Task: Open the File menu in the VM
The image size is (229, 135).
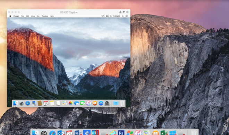Action: (x=22, y=16)
